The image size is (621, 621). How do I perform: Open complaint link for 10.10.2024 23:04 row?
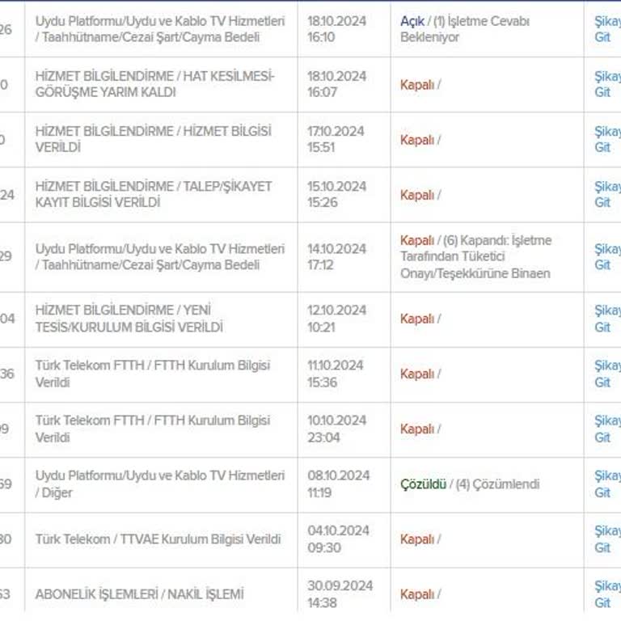pyautogui.click(x=606, y=429)
